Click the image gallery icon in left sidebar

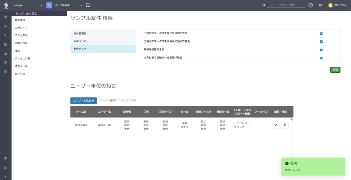point(5,53)
